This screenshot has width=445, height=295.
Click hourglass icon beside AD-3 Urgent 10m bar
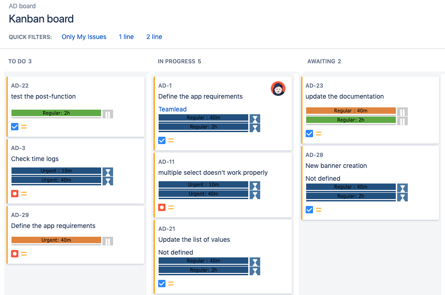pos(108,172)
